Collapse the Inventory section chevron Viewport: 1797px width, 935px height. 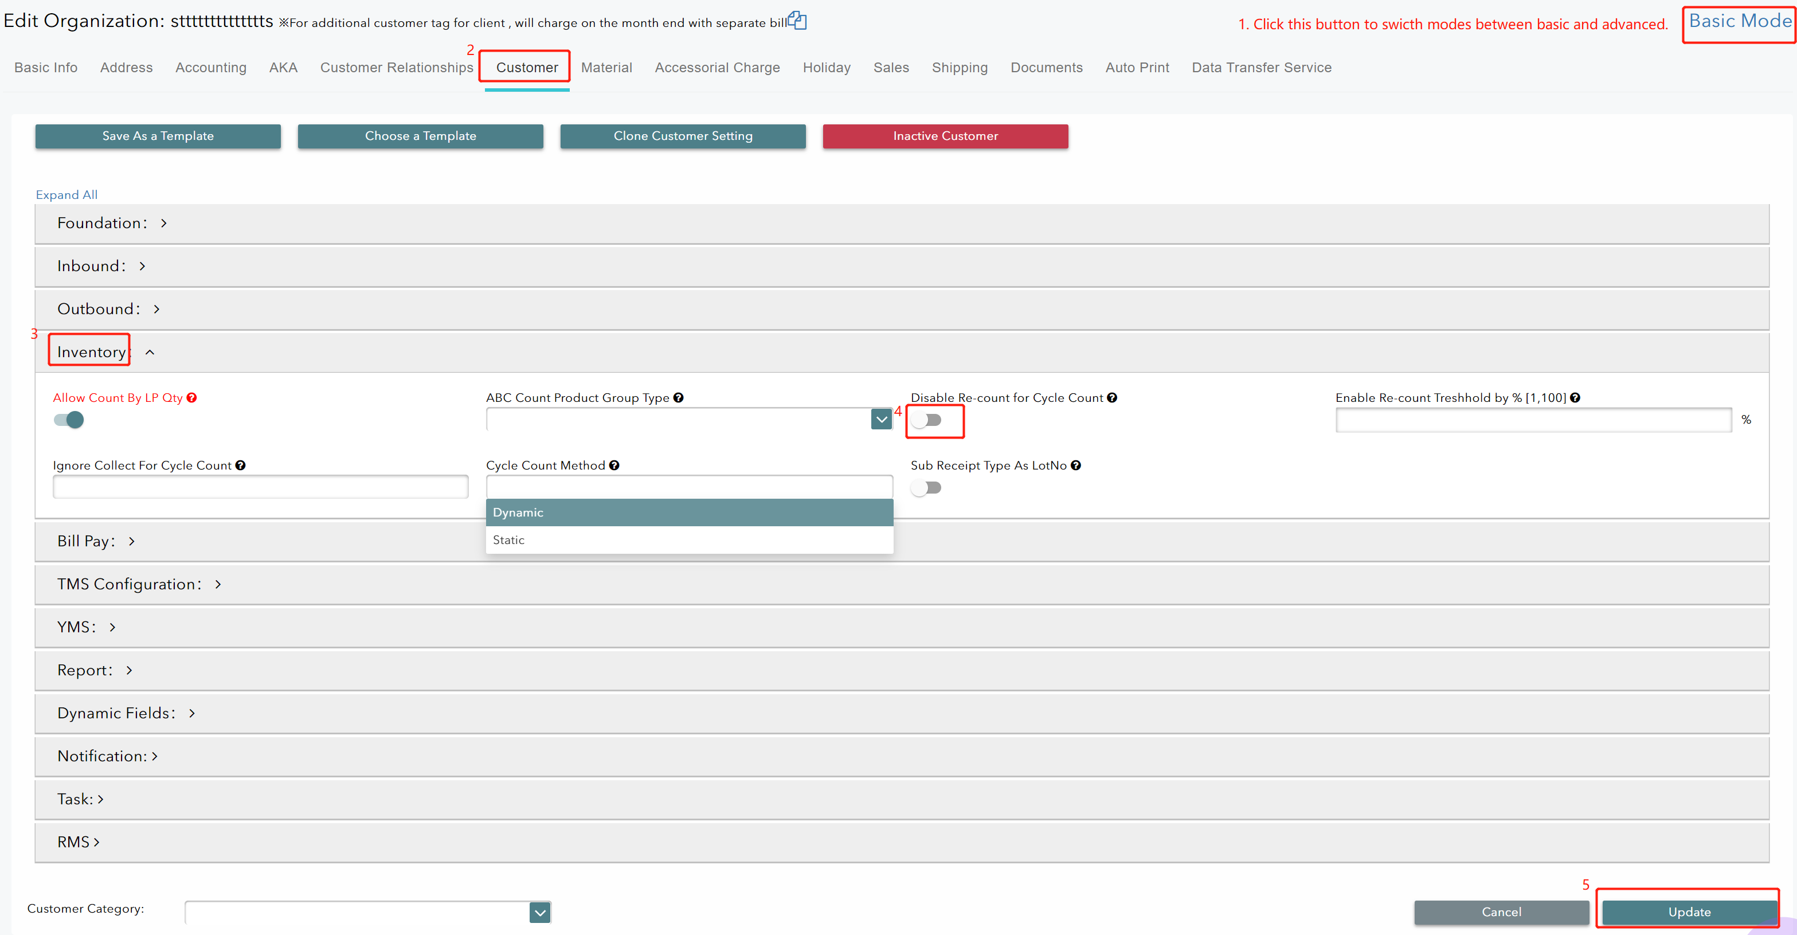click(150, 353)
